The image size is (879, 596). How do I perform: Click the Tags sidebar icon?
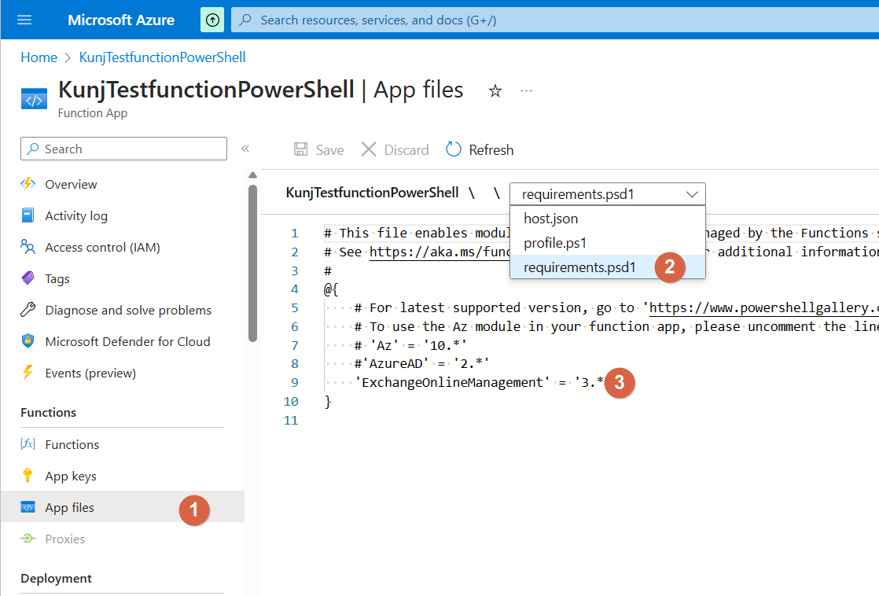[x=28, y=278]
